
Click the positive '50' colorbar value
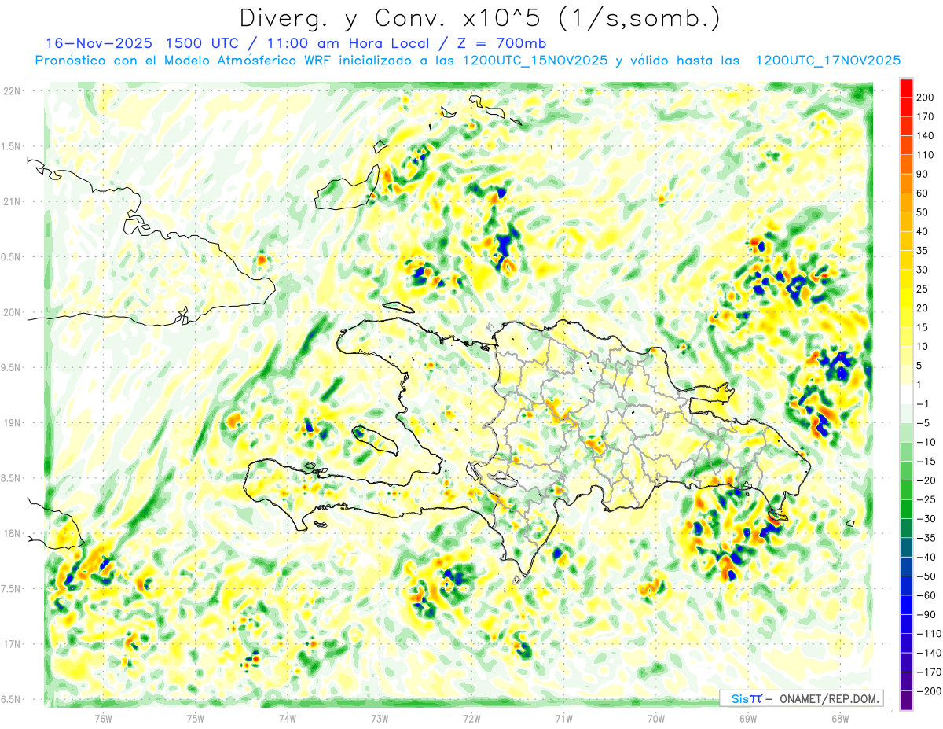click(923, 212)
